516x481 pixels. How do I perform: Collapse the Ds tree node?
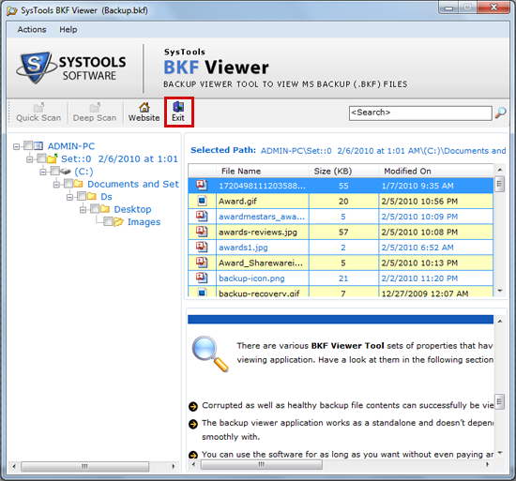[69, 197]
